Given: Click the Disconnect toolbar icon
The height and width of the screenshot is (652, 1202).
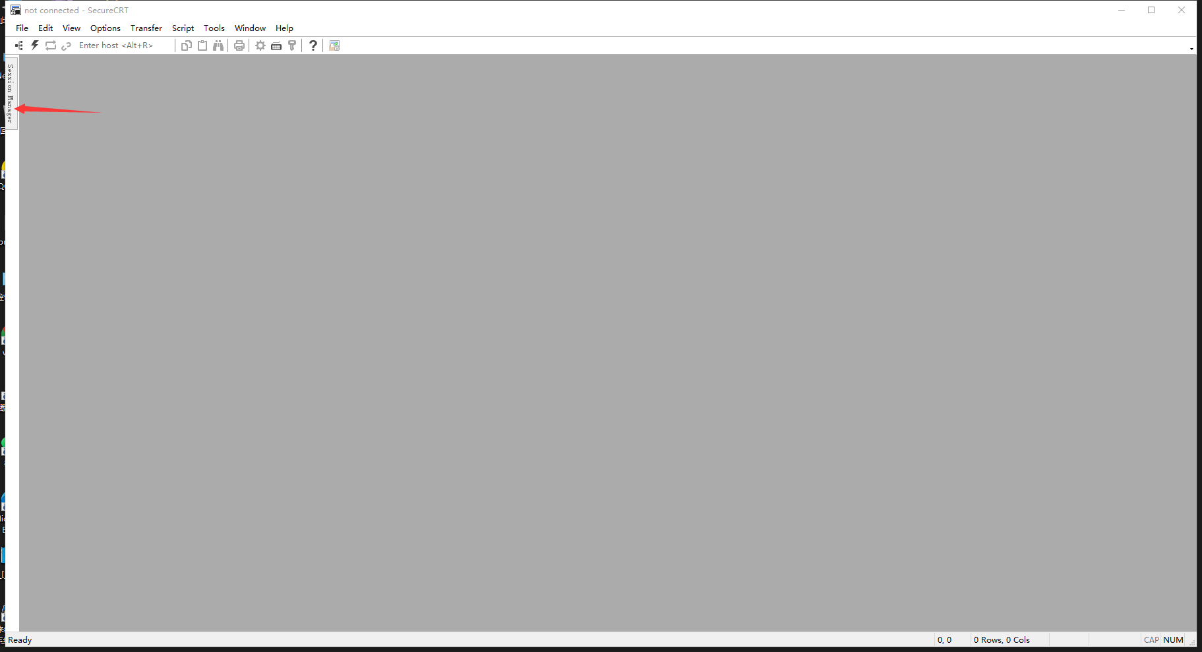Looking at the screenshot, I should [66, 45].
